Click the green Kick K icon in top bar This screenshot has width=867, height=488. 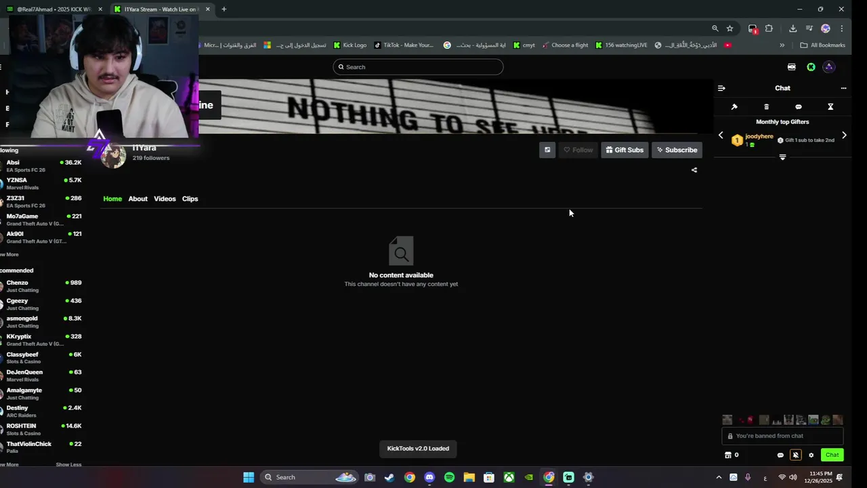click(811, 67)
